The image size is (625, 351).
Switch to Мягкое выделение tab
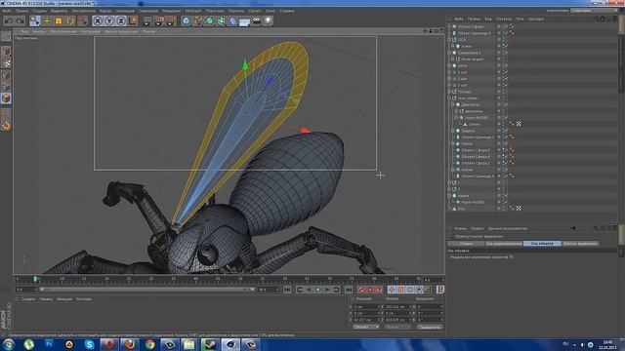(580, 243)
